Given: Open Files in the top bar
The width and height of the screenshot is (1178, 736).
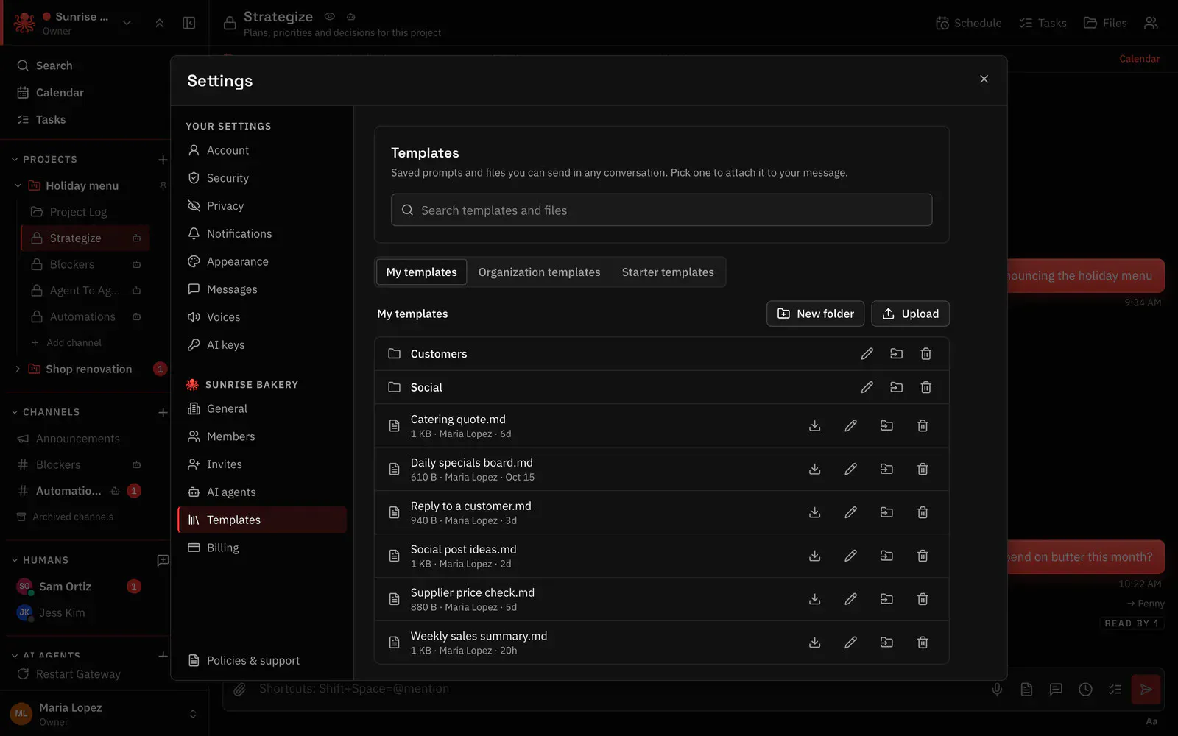Looking at the screenshot, I should (x=1105, y=23).
